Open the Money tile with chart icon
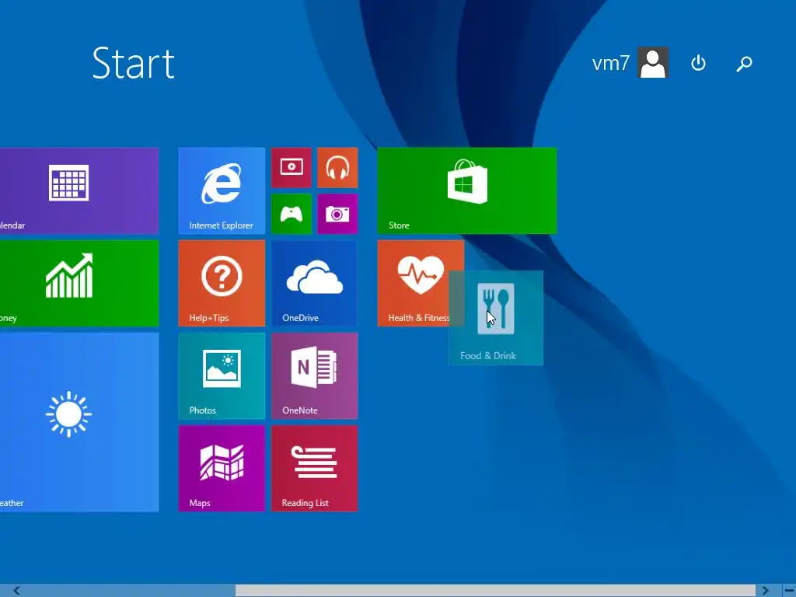 pos(79,283)
